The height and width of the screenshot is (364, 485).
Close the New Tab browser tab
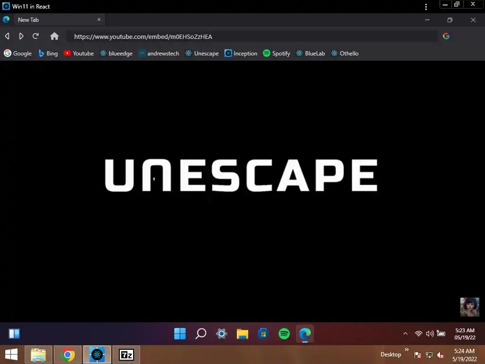tap(99, 19)
